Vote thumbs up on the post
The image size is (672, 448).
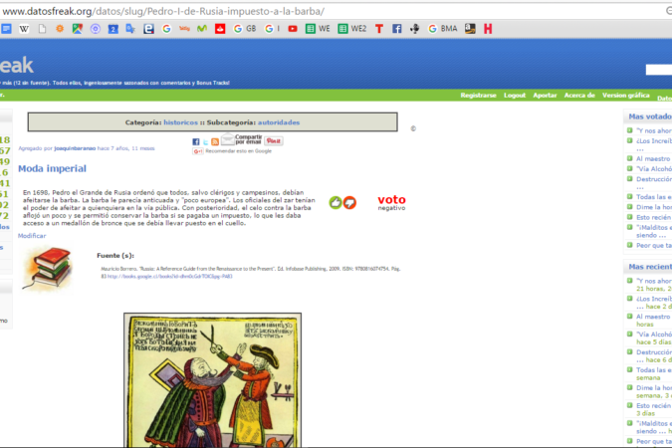336,202
